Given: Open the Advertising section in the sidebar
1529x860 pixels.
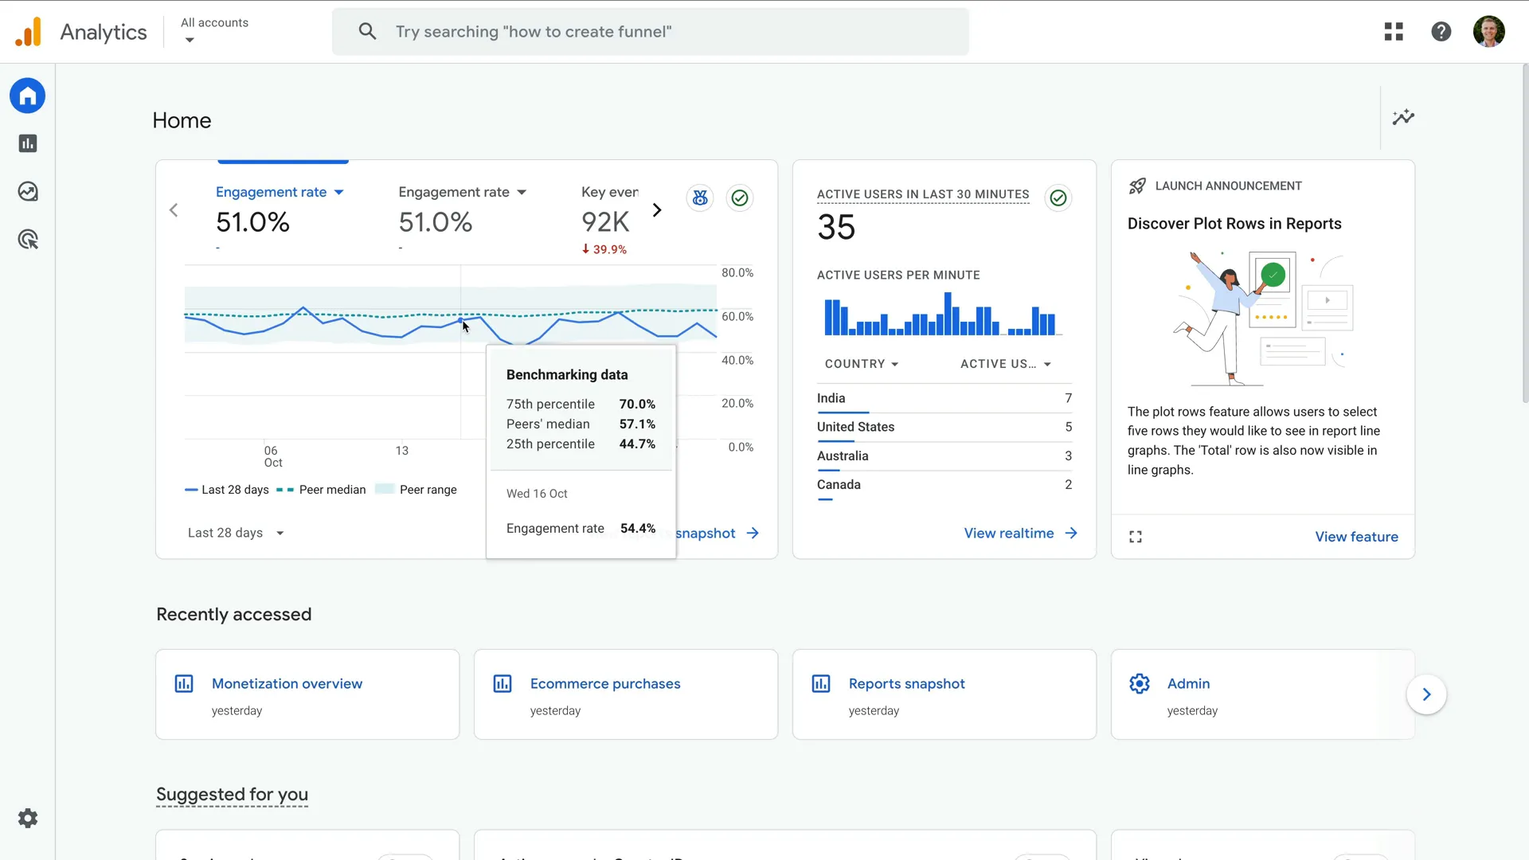Looking at the screenshot, I should pyautogui.click(x=27, y=239).
